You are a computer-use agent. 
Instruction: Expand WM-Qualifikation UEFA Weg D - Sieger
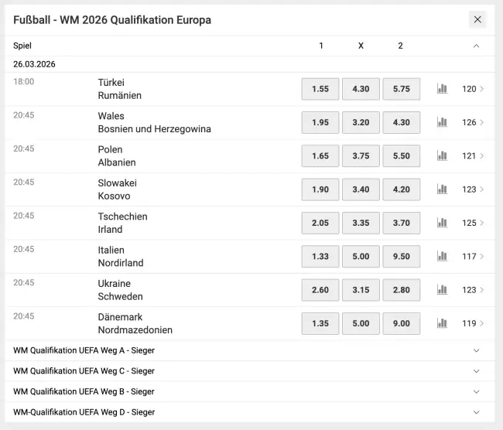click(x=476, y=412)
